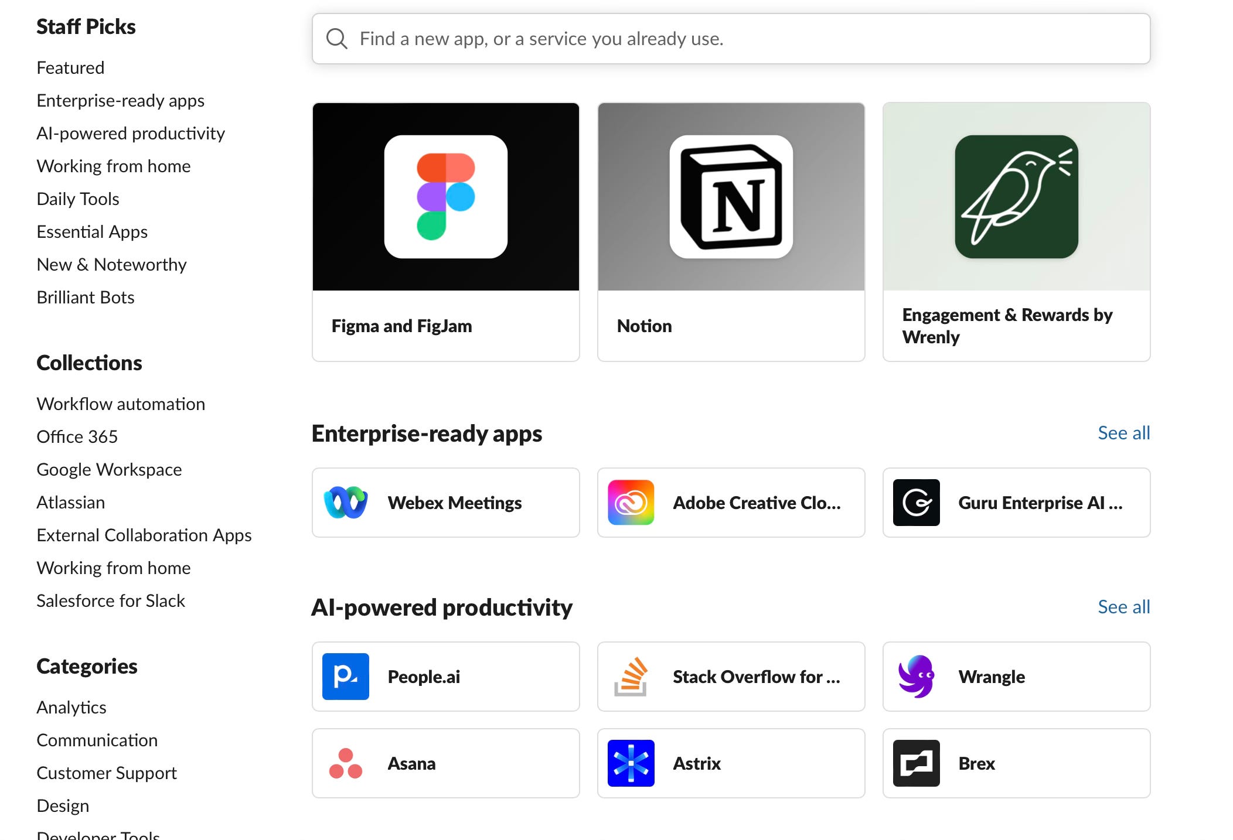Click the Asana three-dot icon

pos(346,763)
